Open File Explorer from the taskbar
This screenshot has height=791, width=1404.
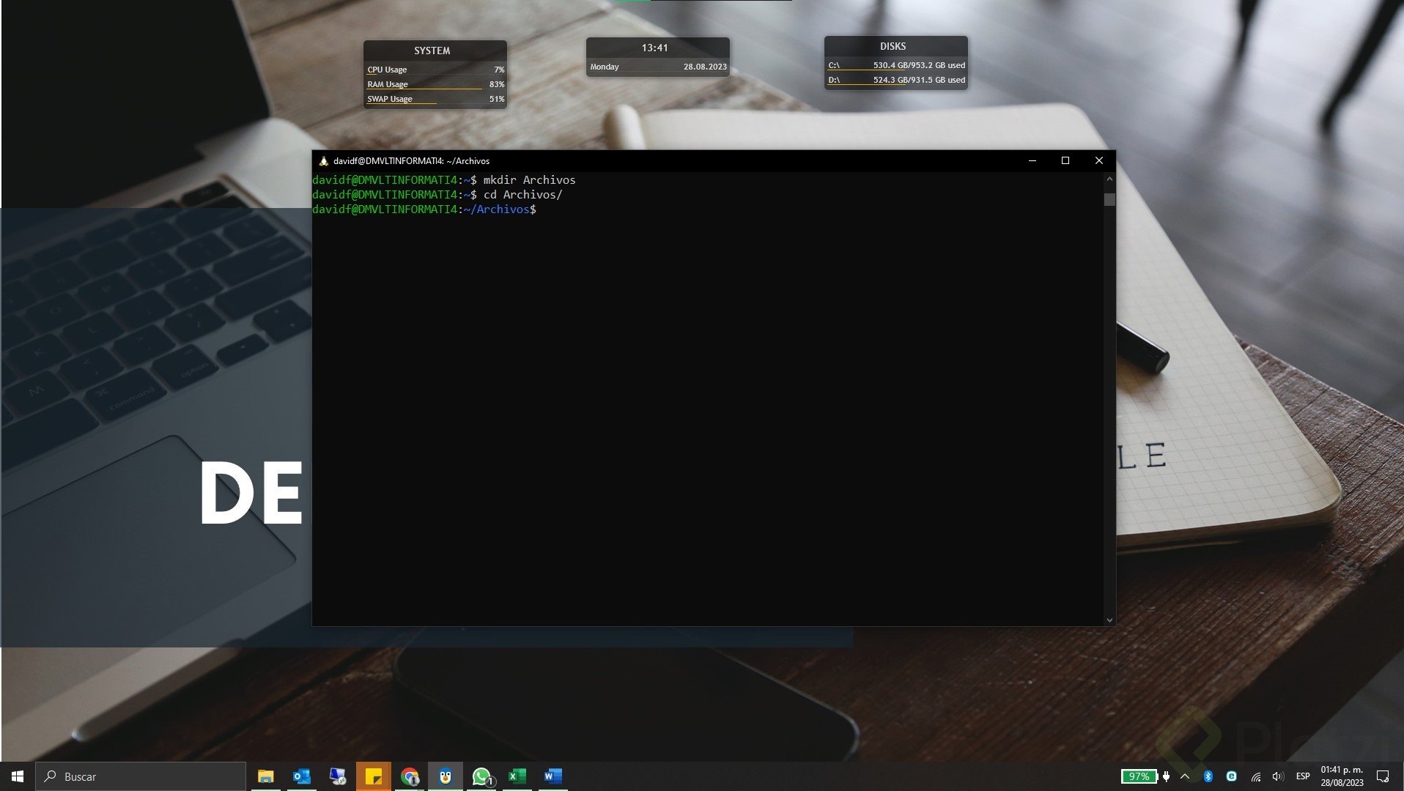point(267,776)
